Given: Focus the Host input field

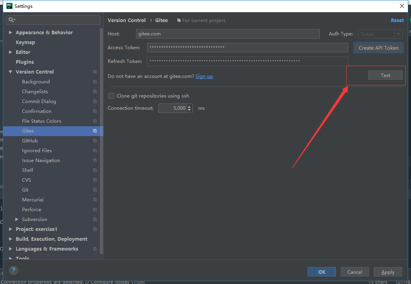Looking at the screenshot, I should point(228,34).
